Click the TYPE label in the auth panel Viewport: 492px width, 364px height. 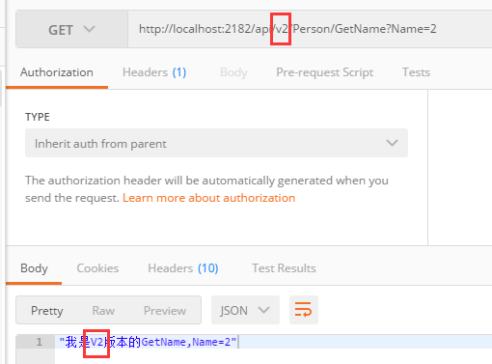38,117
